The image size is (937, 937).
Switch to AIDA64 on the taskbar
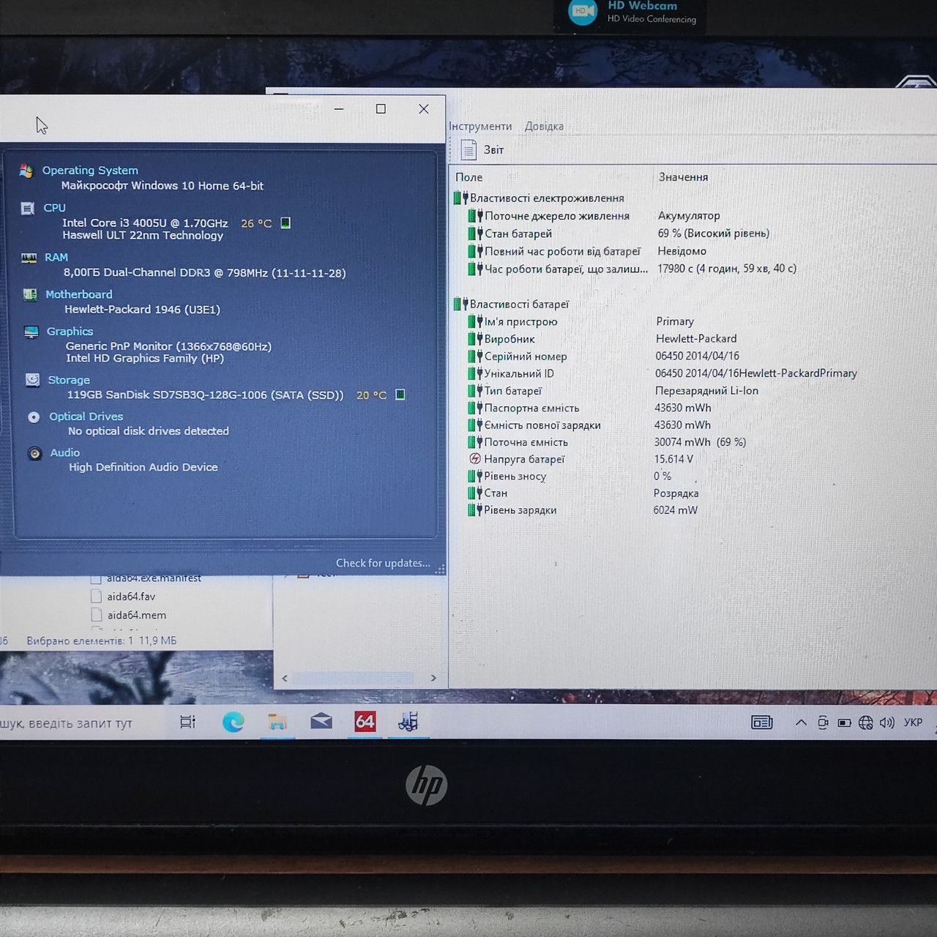[x=365, y=723]
